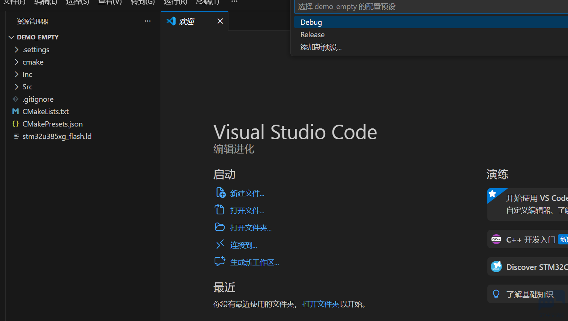
Task: Click the git icon next to .gitignore
Action: tap(15, 99)
